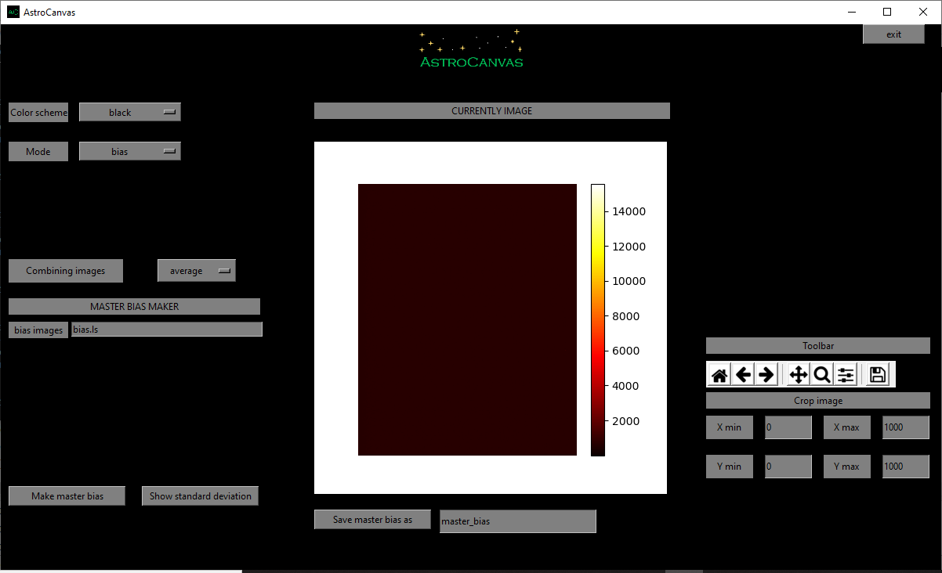Screen dimensions: 942x573
Task: Click the 14000 colorbar tick label
Action: tap(628, 211)
